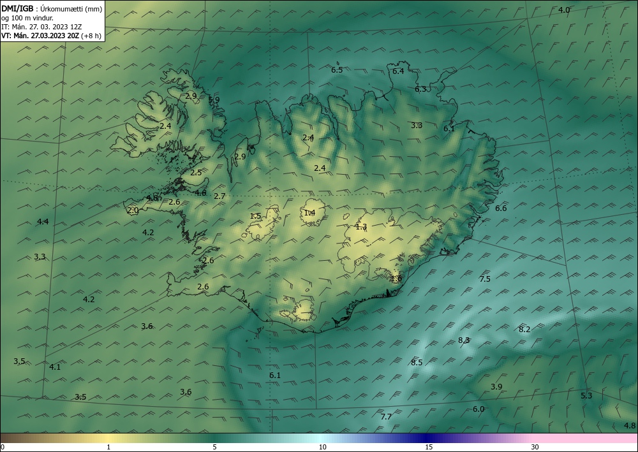Select the 2.5 value label
The height and width of the screenshot is (452, 638).
(196, 172)
